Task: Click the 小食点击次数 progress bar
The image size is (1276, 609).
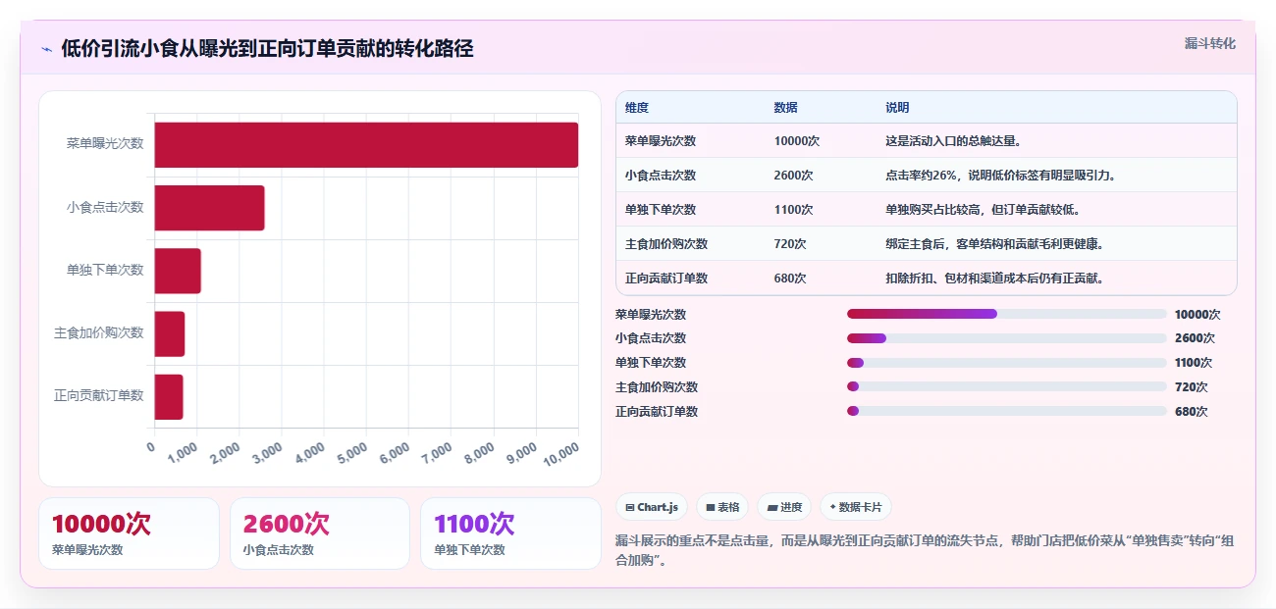Action: click(x=1007, y=338)
